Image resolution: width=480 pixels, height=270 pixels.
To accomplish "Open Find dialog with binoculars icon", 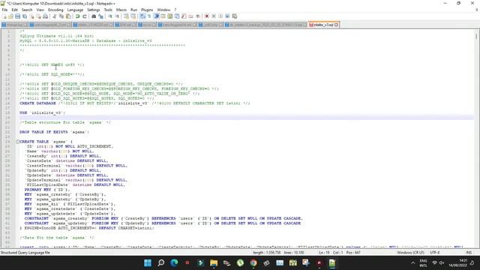I will pos(94,16).
